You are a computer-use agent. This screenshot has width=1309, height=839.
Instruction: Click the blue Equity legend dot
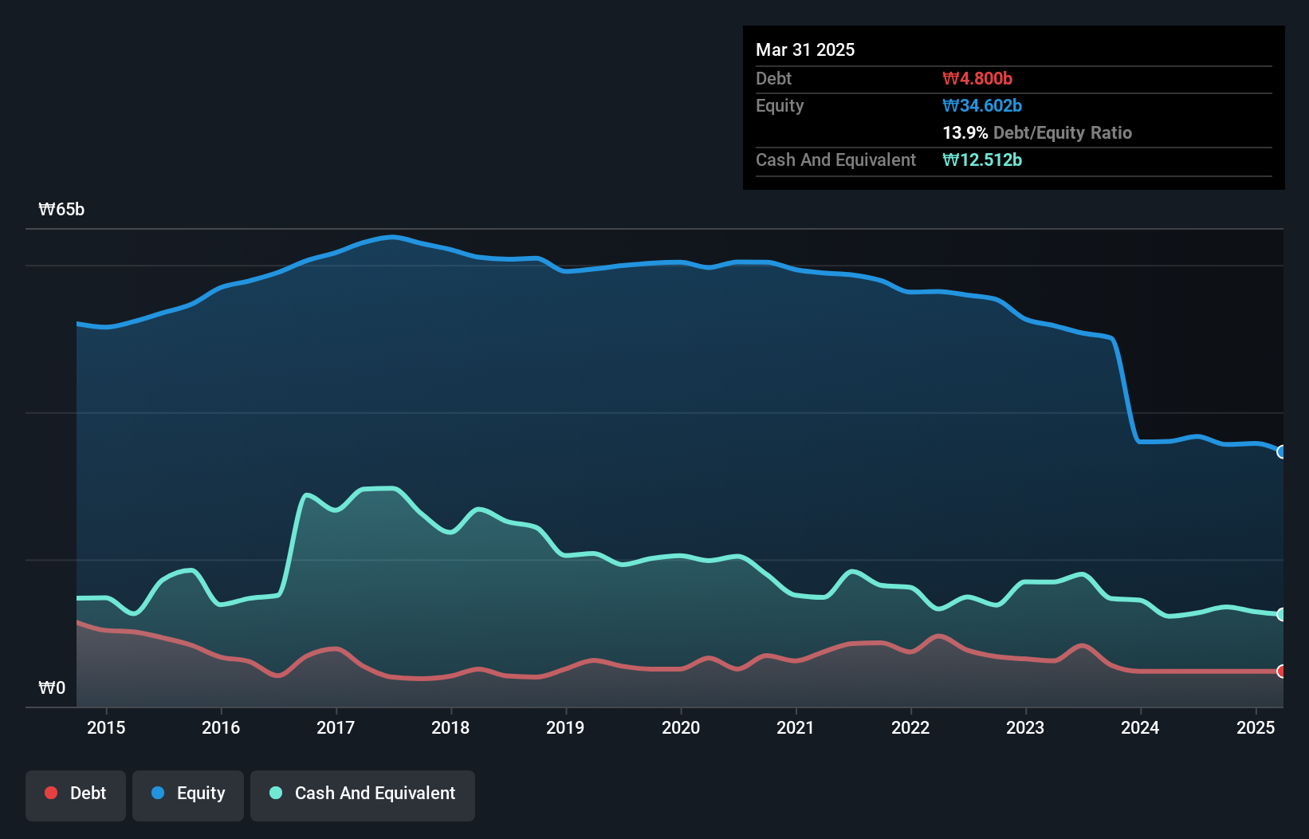(x=159, y=793)
